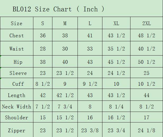Click the 16 shoulder value for L

[x=90, y=117]
